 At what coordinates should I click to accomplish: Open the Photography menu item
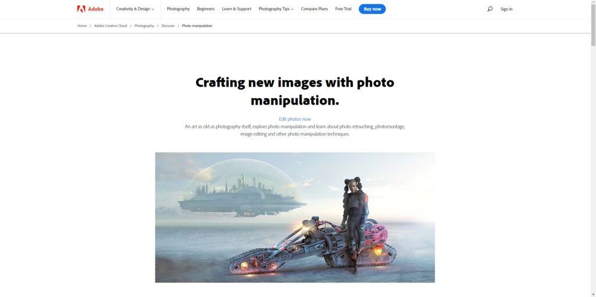[x=178, y=9]
